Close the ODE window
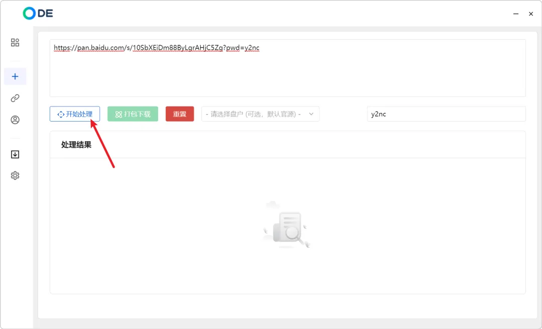The height and width of the screenshot is (329, 542). (531, 14)
